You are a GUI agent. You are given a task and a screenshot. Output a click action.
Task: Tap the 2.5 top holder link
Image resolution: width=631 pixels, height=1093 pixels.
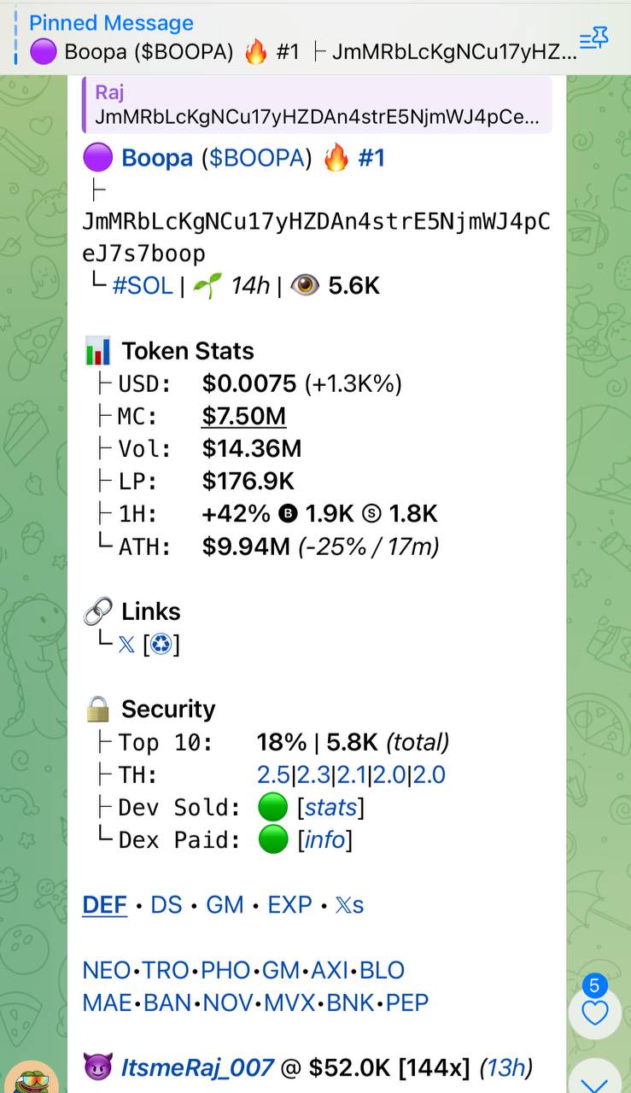[x=273, y=774]
